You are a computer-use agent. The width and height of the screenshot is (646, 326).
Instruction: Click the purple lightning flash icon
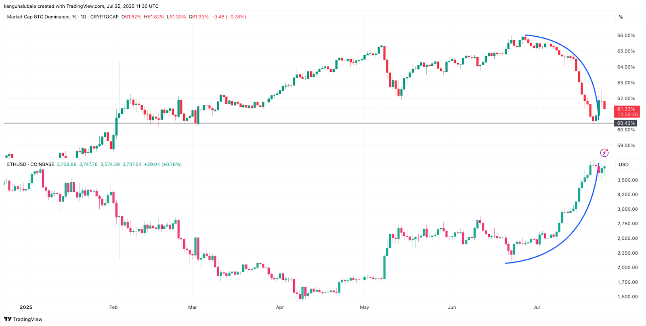(x=604, y=153)
